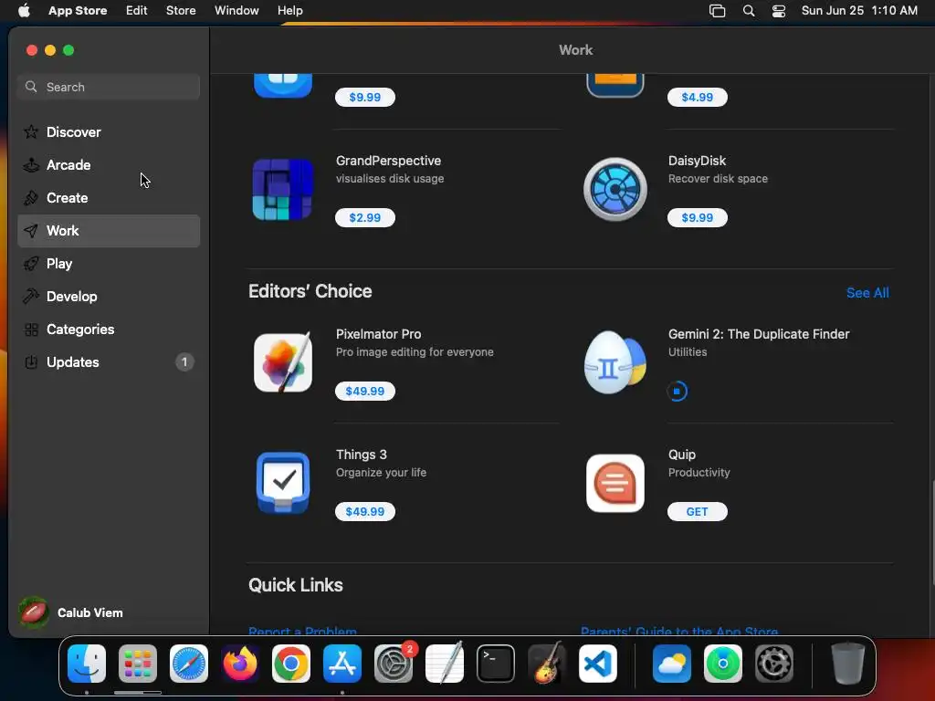
Task: Open the DaisyDisk app icon
Action: pyautogui.click(x=615, y=189)
